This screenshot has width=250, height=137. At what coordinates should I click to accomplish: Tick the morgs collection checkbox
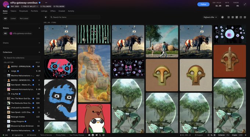pyautogui.click(x=5, y=71)
